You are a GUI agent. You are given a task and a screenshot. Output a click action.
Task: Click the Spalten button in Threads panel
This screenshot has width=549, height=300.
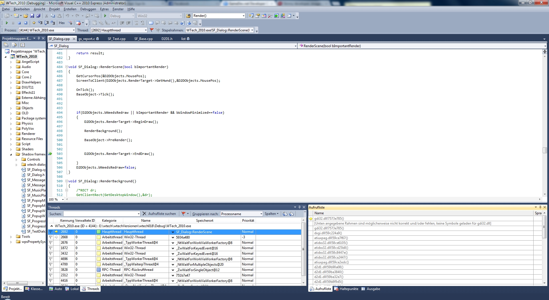tap(271, 214)
